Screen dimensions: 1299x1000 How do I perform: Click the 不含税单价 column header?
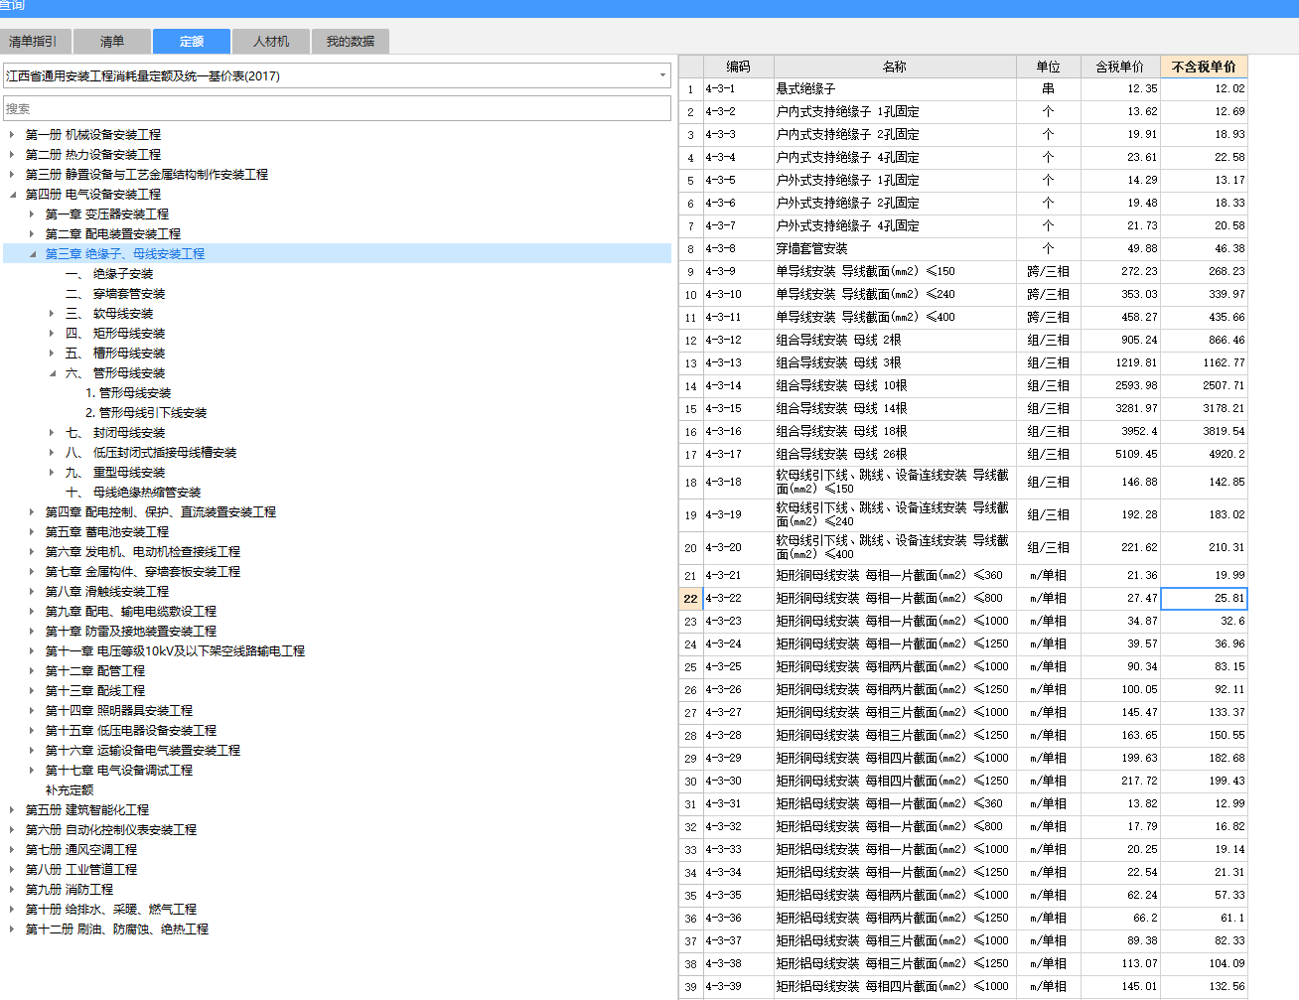[1204, 67]
